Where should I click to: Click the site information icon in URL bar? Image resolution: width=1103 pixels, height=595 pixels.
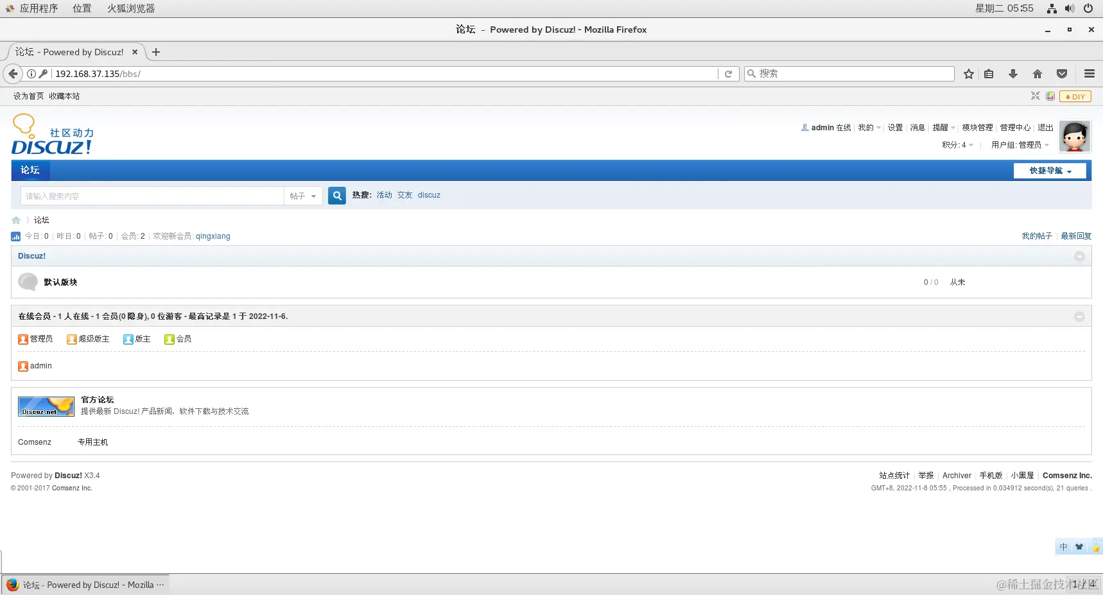[31, 74]
